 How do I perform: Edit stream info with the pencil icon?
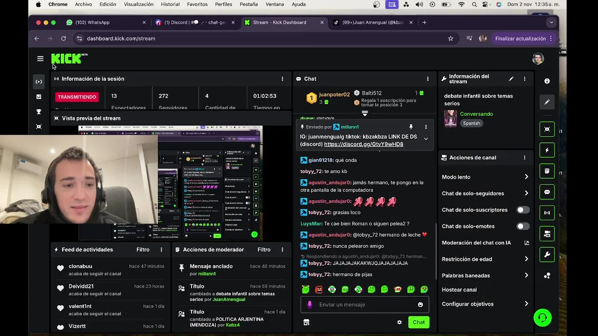coord(511,79)
